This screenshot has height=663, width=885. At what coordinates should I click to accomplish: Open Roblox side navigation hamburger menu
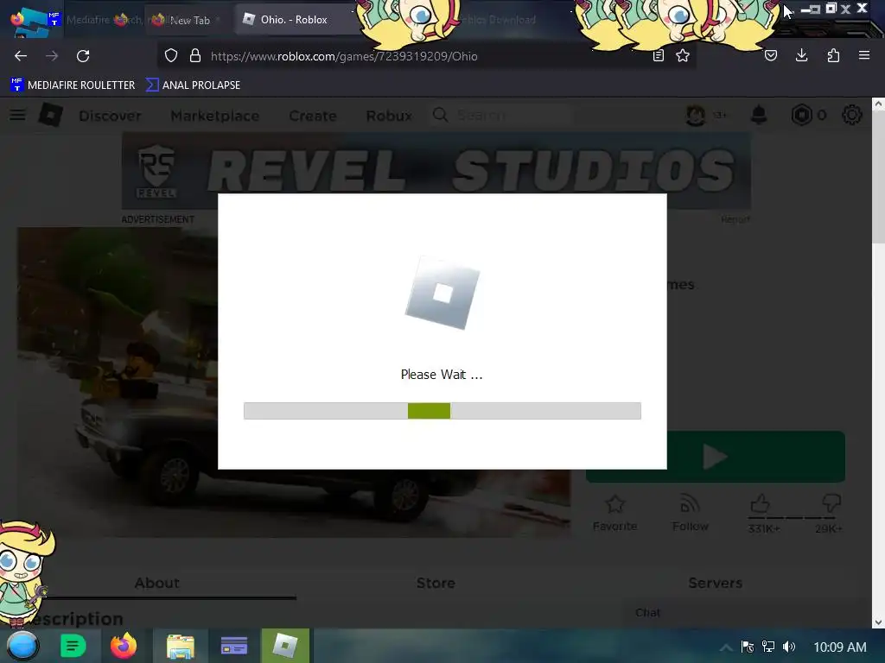tap(17, 115)
